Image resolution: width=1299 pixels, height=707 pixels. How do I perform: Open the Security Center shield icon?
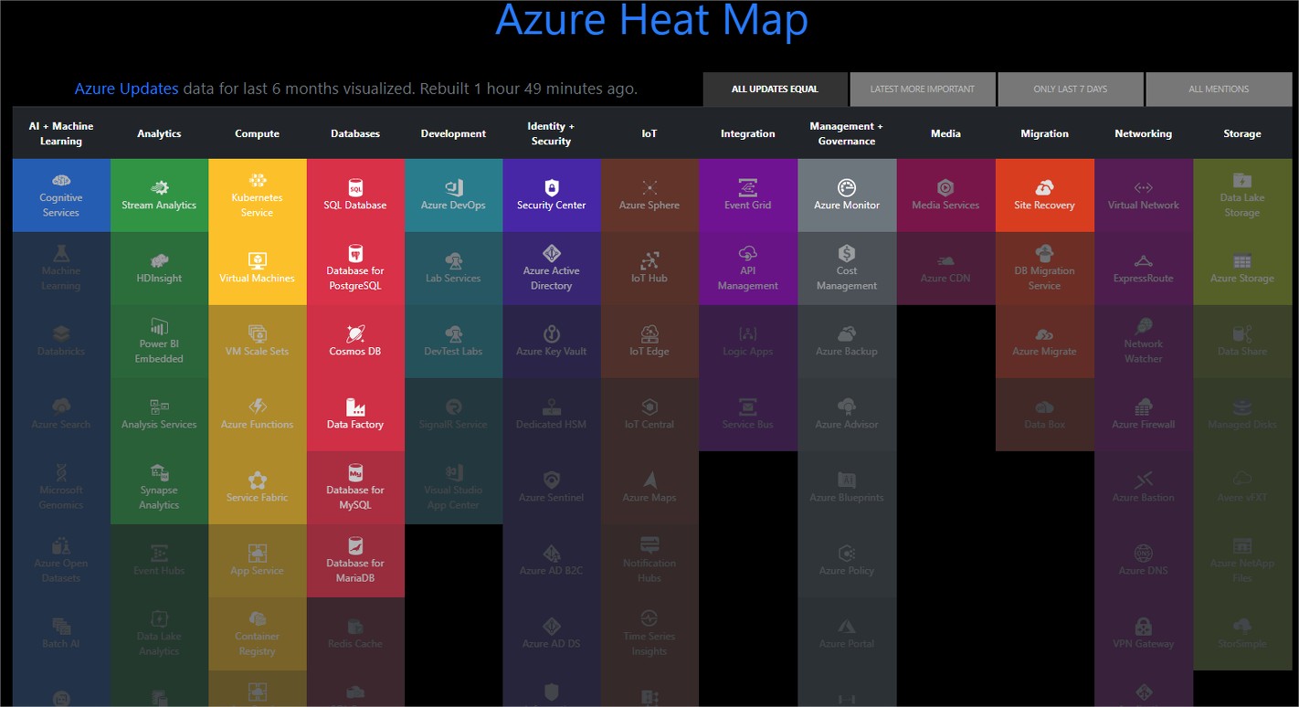click(551, 187)
